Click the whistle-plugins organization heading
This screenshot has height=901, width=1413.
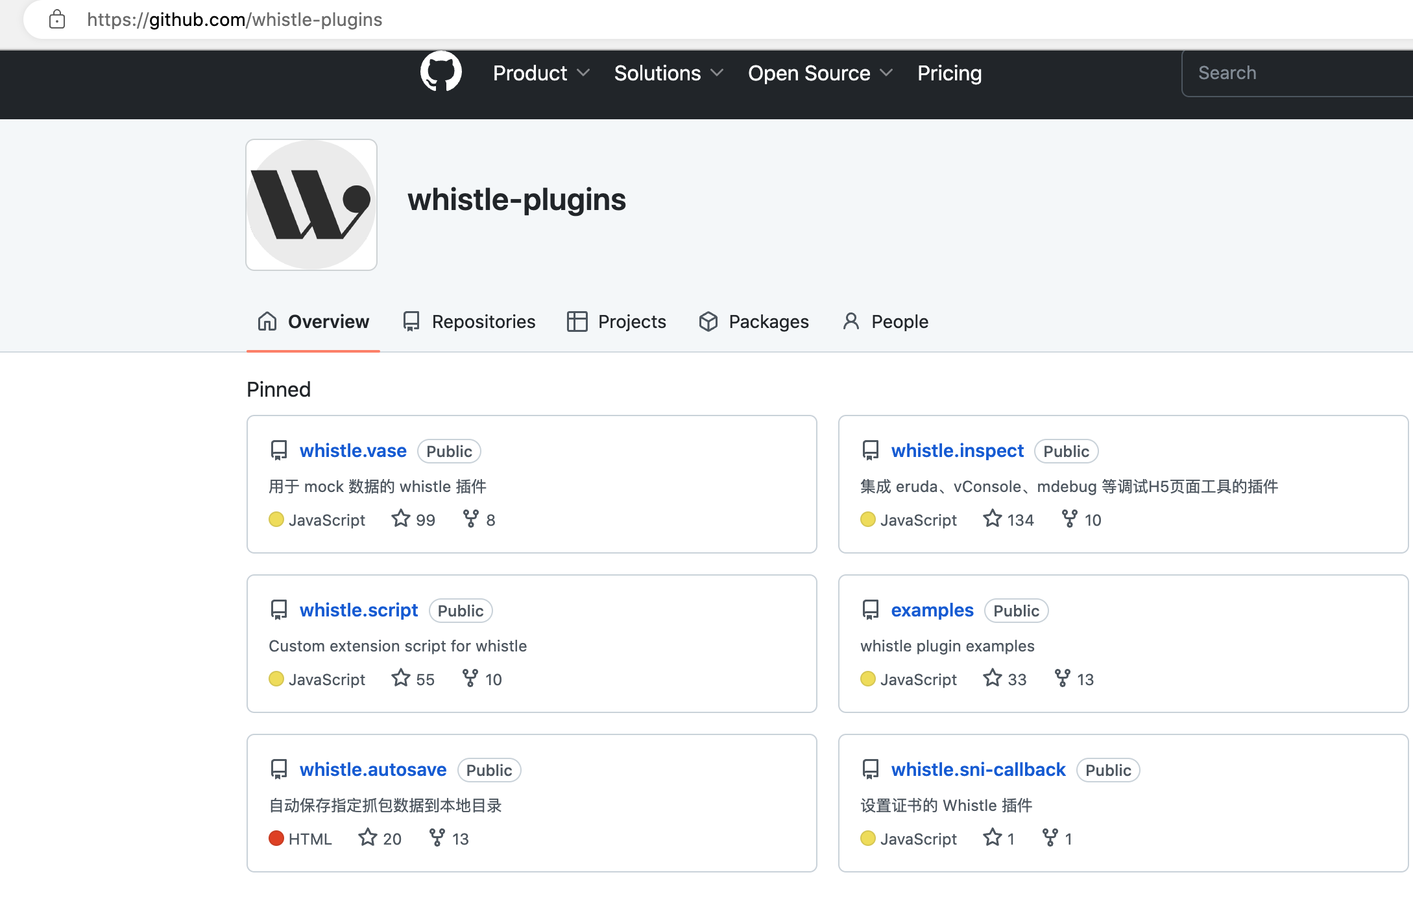(517, 200)
